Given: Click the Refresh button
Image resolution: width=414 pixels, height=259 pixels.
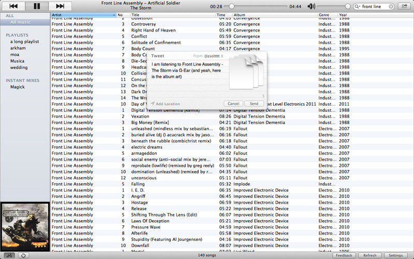Looking at the screenshot, I should 369,255.
